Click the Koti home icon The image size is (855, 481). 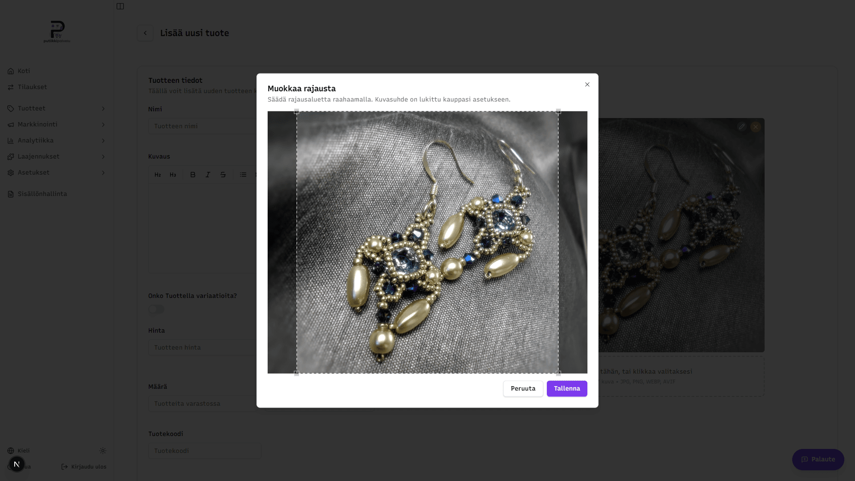tap(11, 71)
